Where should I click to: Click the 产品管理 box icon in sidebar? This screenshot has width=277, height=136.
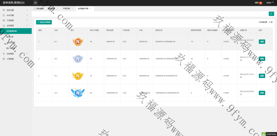tap(4, 20)
